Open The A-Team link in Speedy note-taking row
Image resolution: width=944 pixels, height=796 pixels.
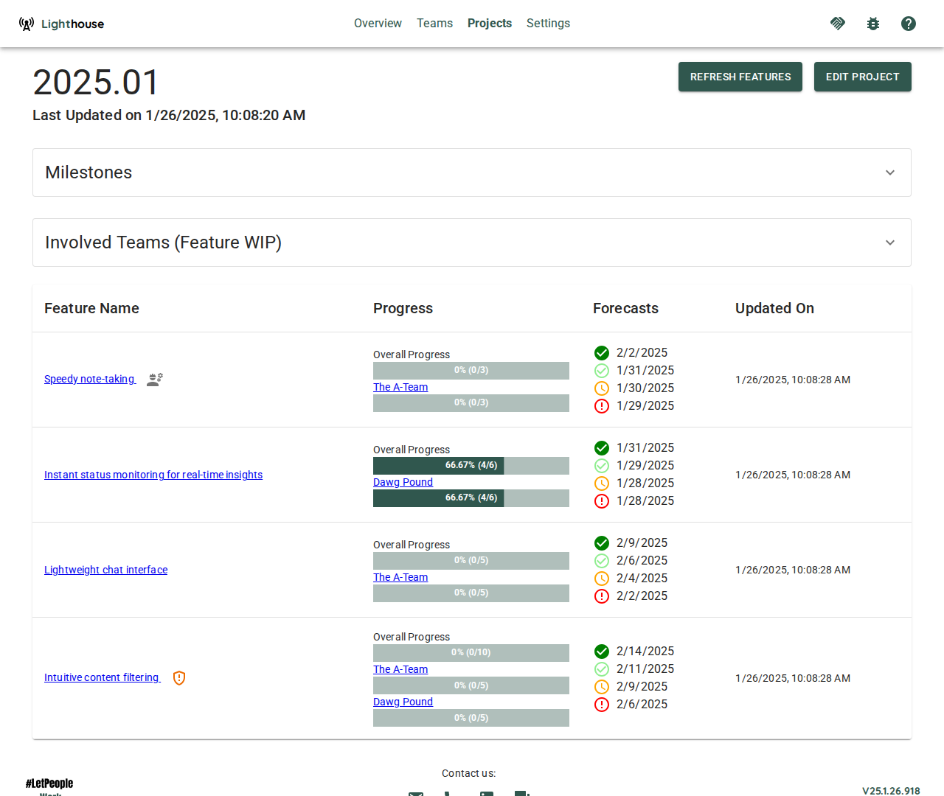[x=400, y=387]
